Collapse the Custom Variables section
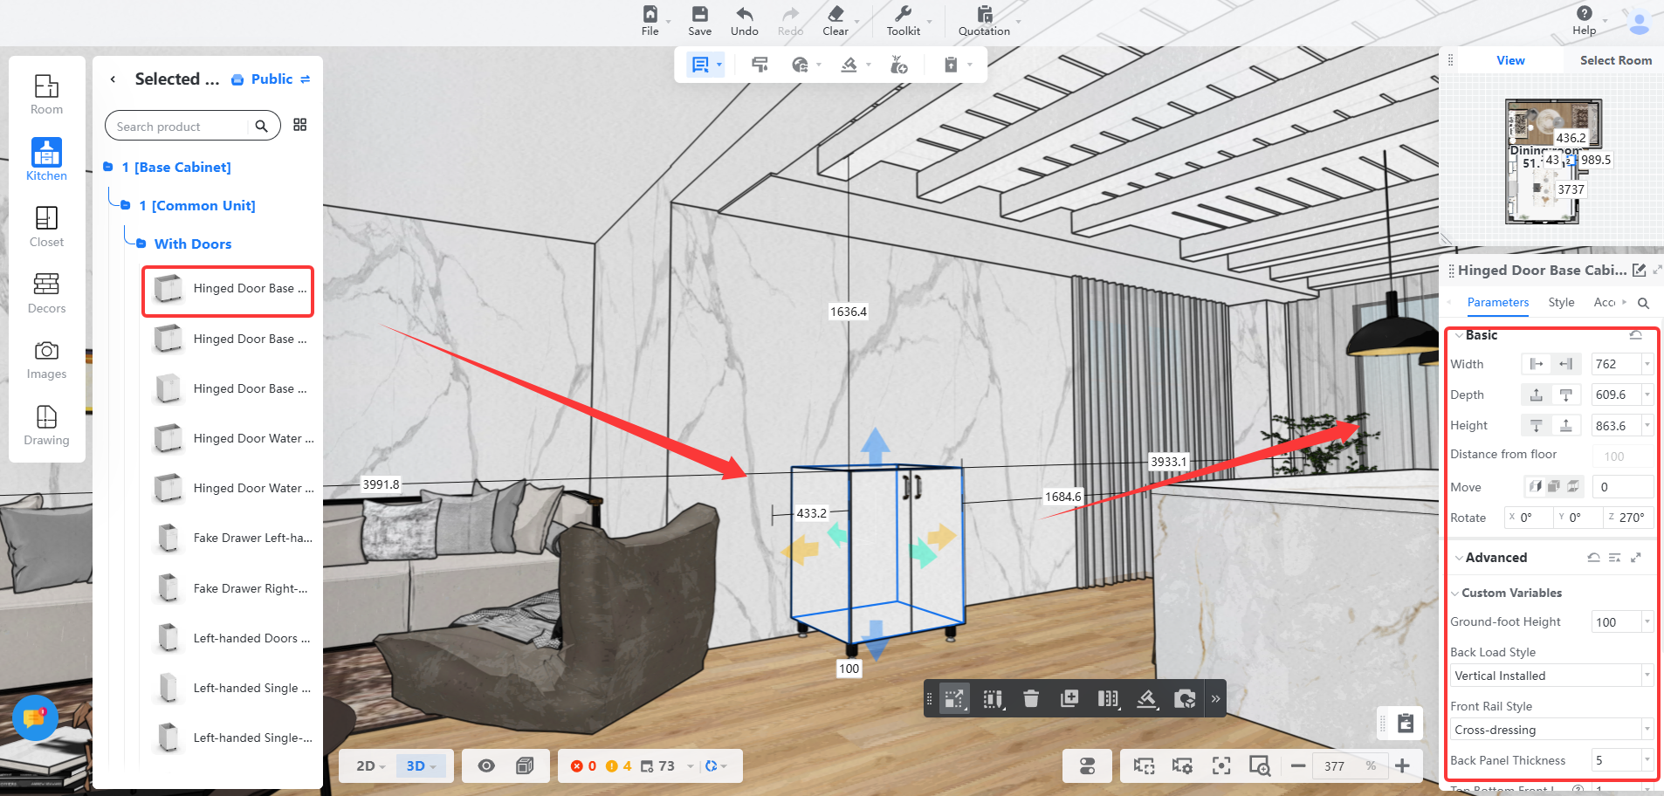1664x796 pixels. pos(1455,594)
